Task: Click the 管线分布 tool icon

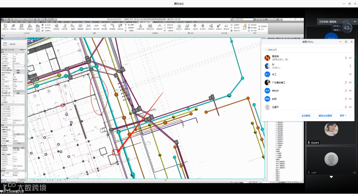Action: point(89,26)
